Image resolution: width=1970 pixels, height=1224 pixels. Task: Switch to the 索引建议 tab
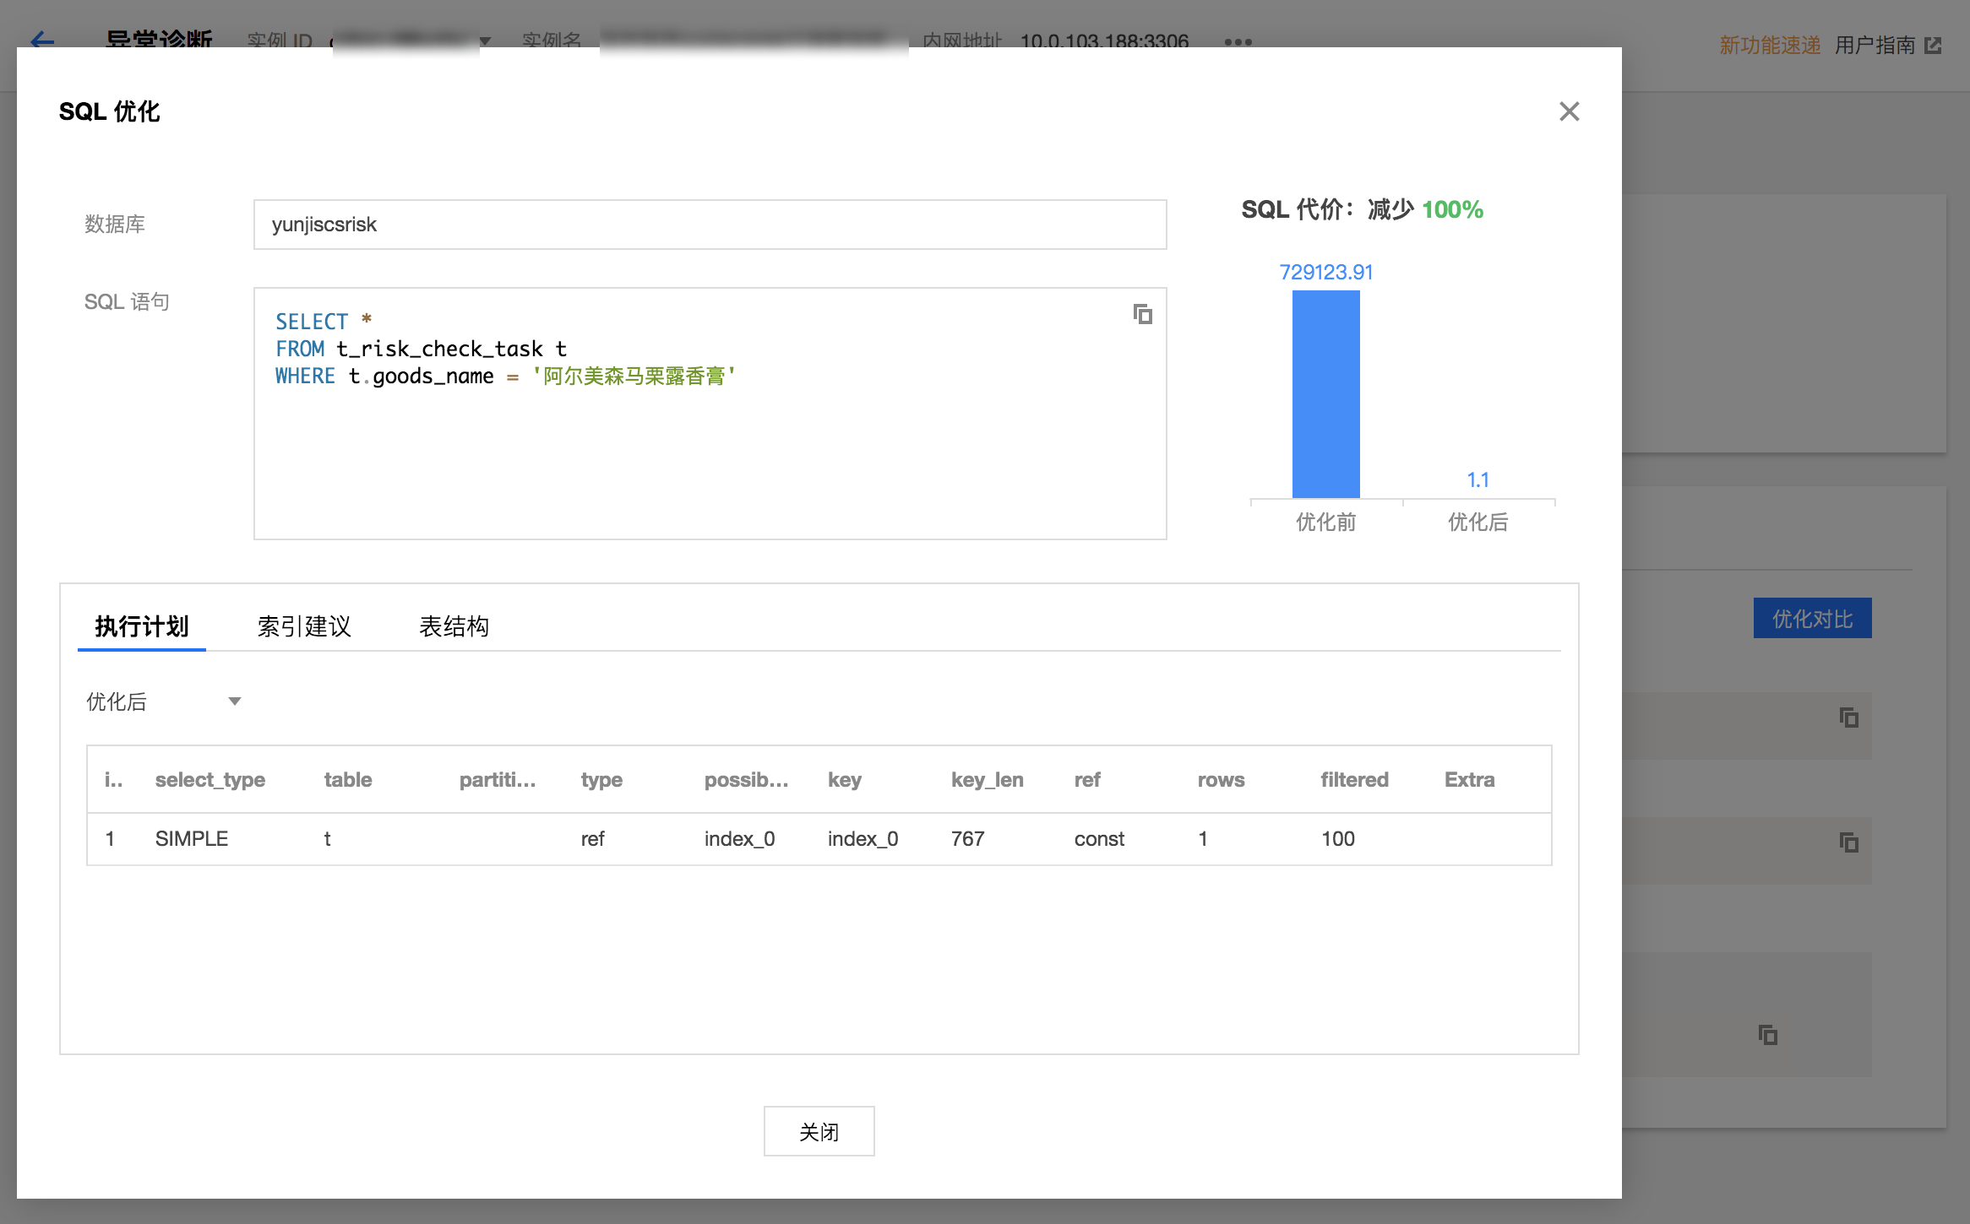[x=304, y=626]
